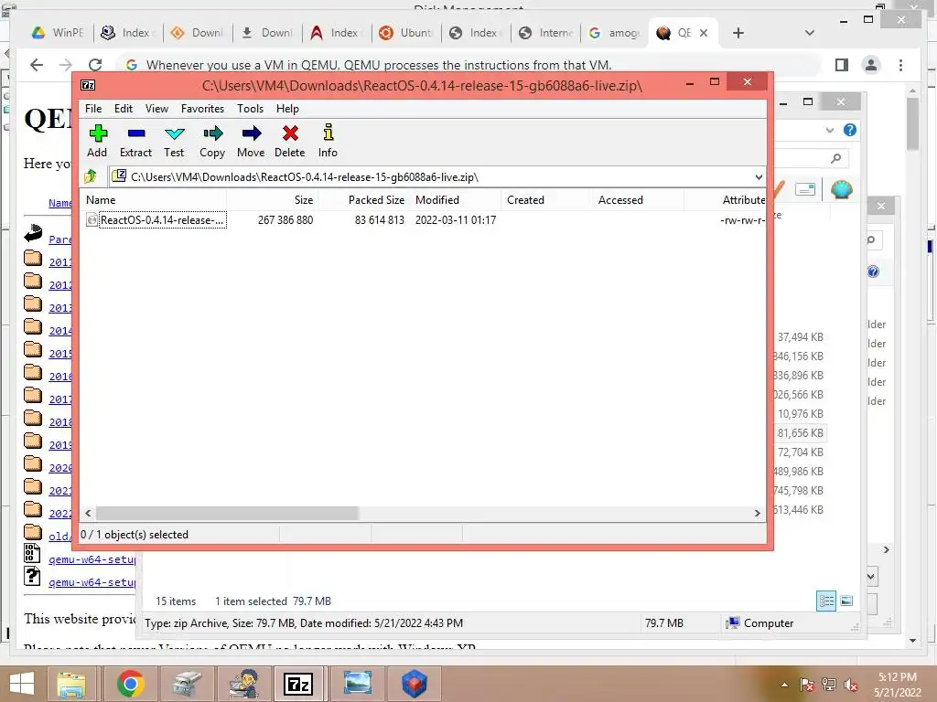Sort by the Created column header

coord(547,200)
